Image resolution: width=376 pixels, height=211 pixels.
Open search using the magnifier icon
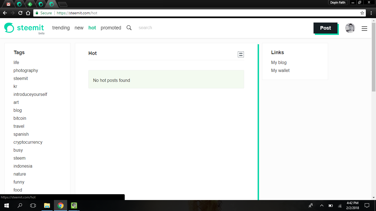click(x=129, y=28)
